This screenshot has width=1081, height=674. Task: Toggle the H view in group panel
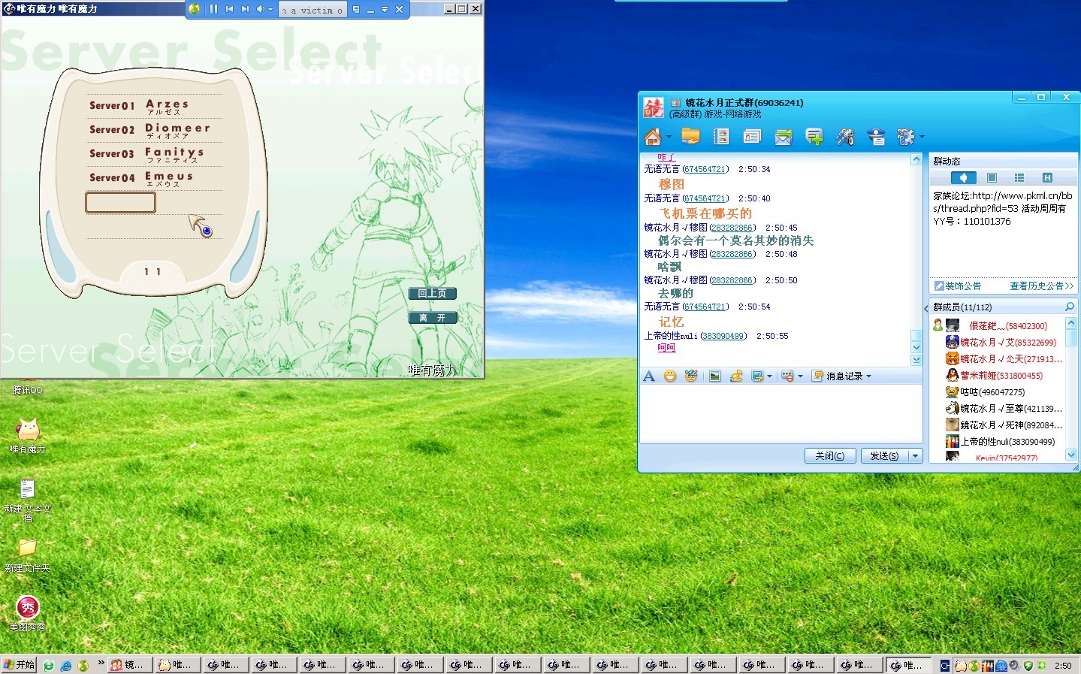1047,178
